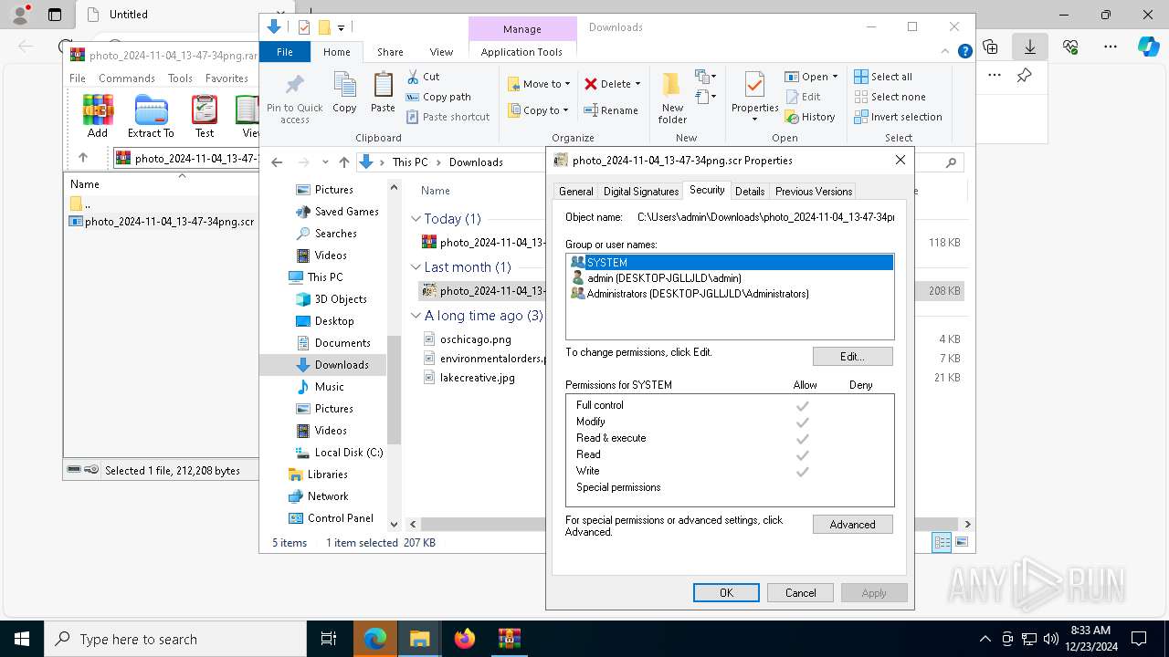Image resolution: width=1169 pixels, height=657 pixels.
Task: Switch to the View ribbon tab
Action: tap(441, 52)
